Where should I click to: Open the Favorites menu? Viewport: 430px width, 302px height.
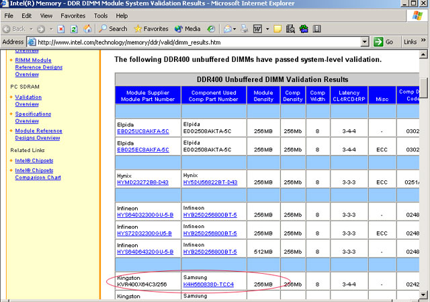73,15
